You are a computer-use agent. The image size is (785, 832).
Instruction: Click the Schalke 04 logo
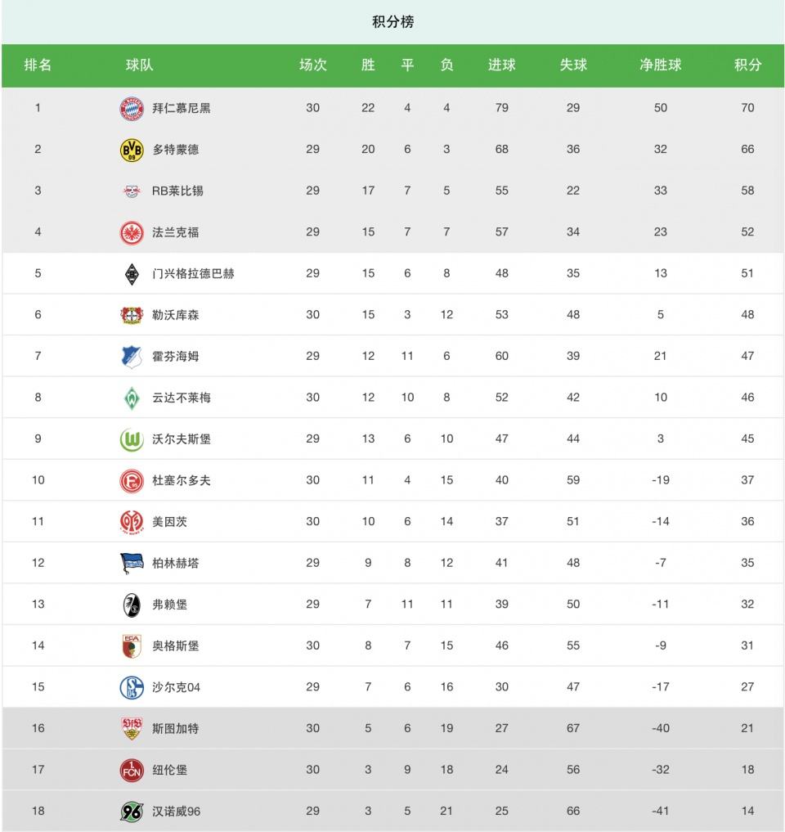(132, 688)
